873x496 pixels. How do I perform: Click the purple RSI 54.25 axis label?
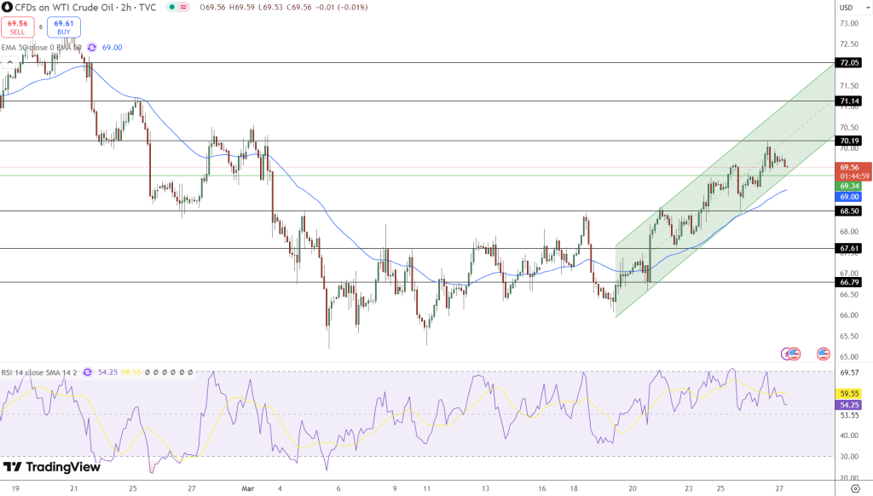click(x=849, y=405)
